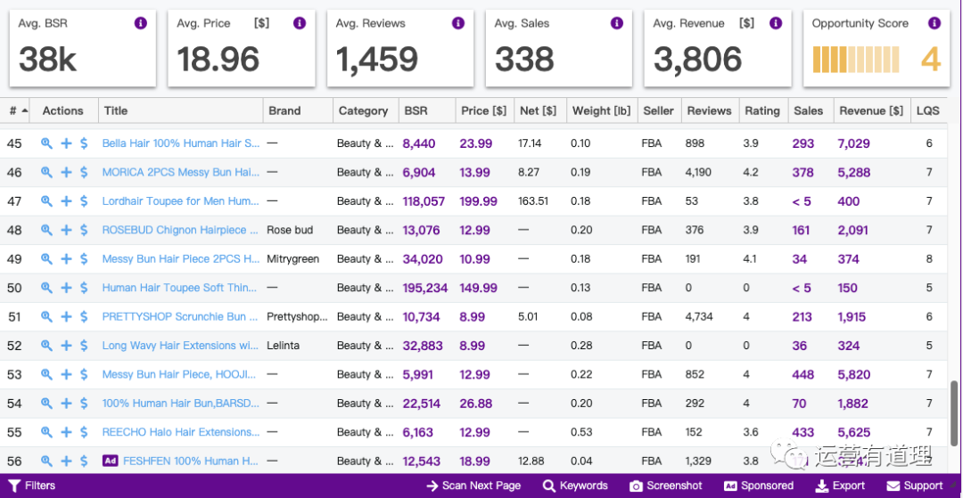963x498 pixels.
Task: Click the Avg. Sales info icon
Action: point(616,24)
